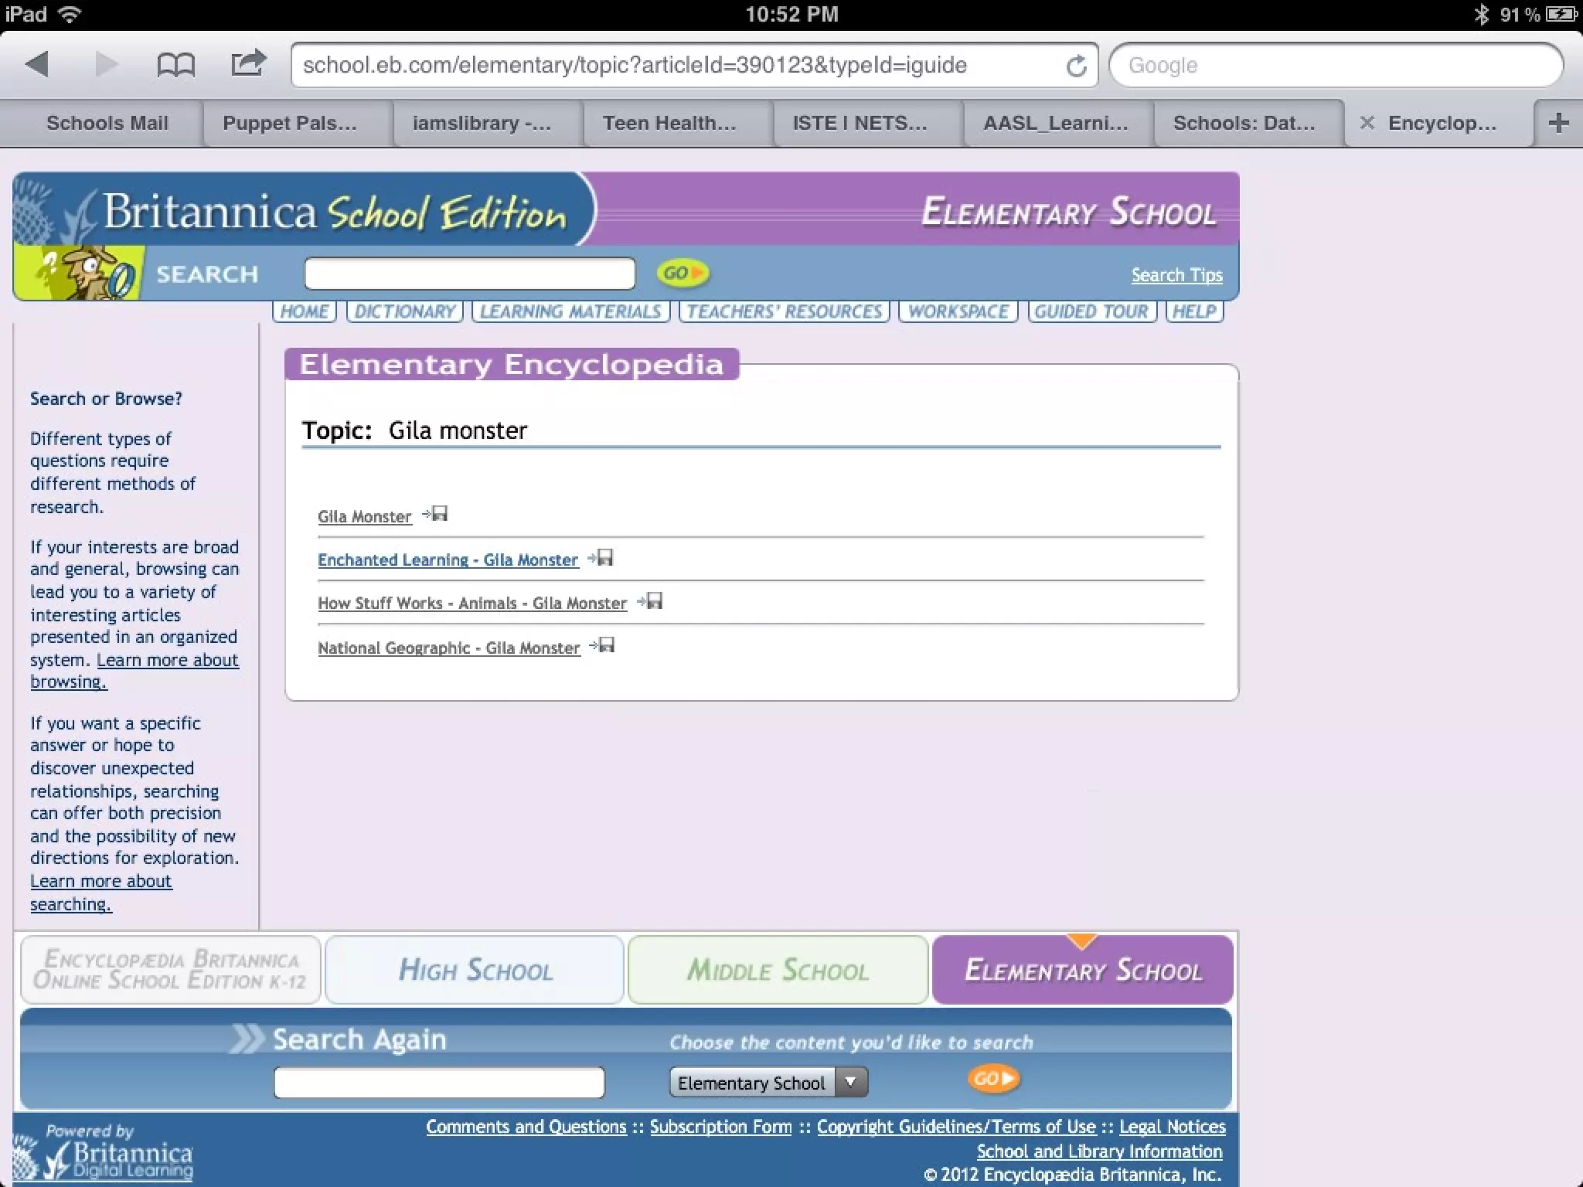
Task: Open How Stuff Works Gila Monster link
Action: (x=471, y=604)
